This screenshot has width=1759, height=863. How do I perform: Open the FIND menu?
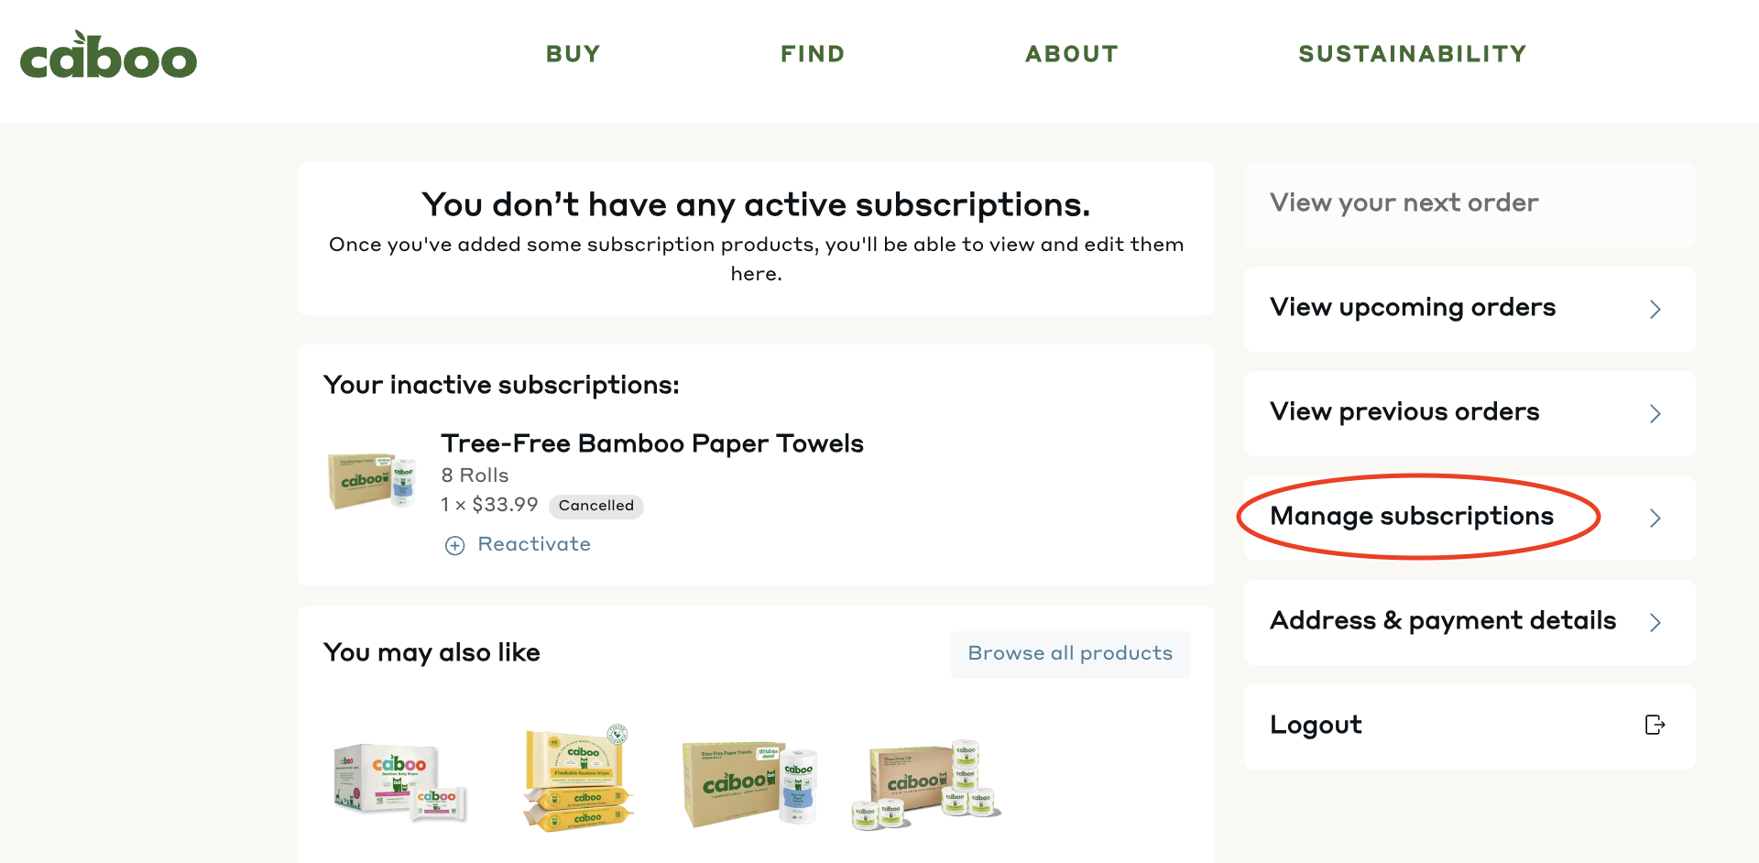pyautogui.click(x=813, y=54)
